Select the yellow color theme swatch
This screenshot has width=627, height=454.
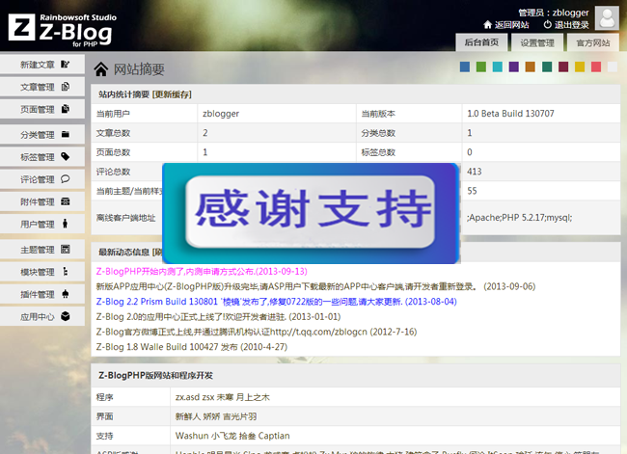coord(580,67)
